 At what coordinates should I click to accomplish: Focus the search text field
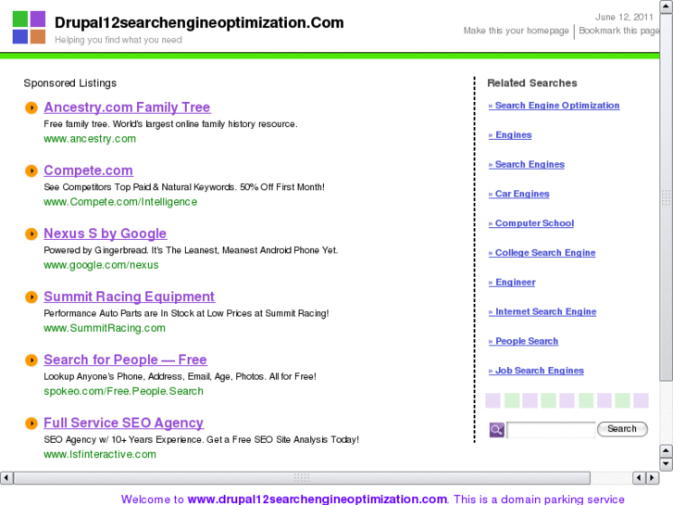click(551, 429)
